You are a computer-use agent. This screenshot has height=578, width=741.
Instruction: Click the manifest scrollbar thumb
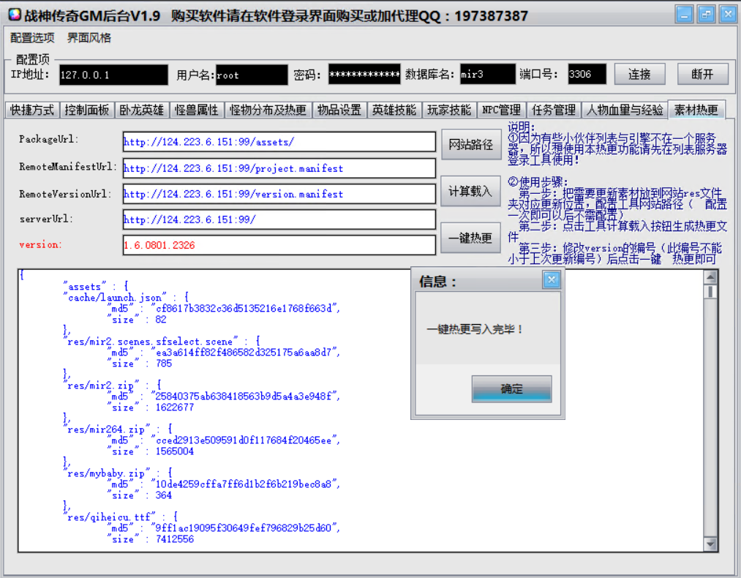coord(710,292)
